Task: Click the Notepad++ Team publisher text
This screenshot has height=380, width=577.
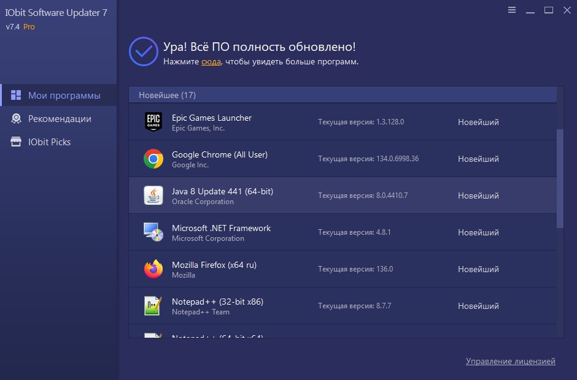Action: pos(201,311)
